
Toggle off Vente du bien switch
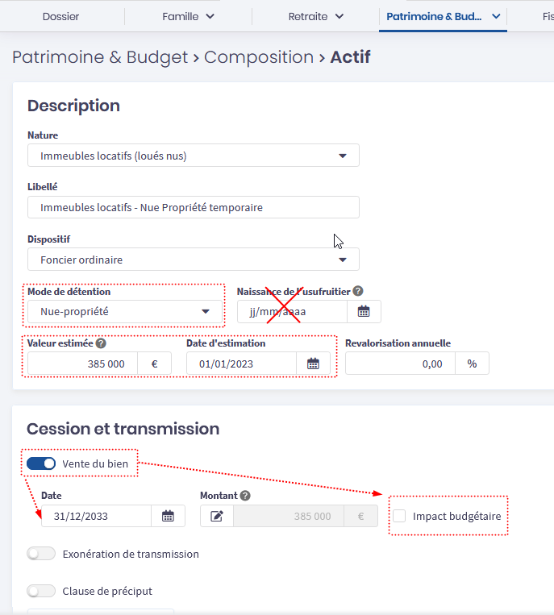41,463
